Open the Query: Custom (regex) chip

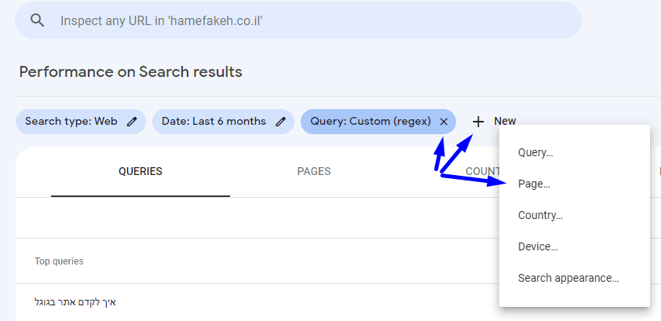tap(370, 122)
